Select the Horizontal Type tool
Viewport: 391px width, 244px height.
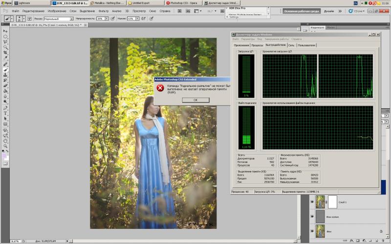(5, 113)
